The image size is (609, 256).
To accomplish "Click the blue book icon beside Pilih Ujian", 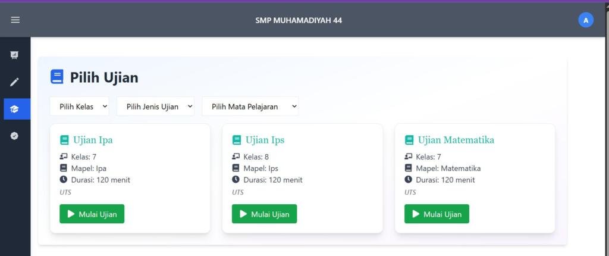I will coord(57,77).
